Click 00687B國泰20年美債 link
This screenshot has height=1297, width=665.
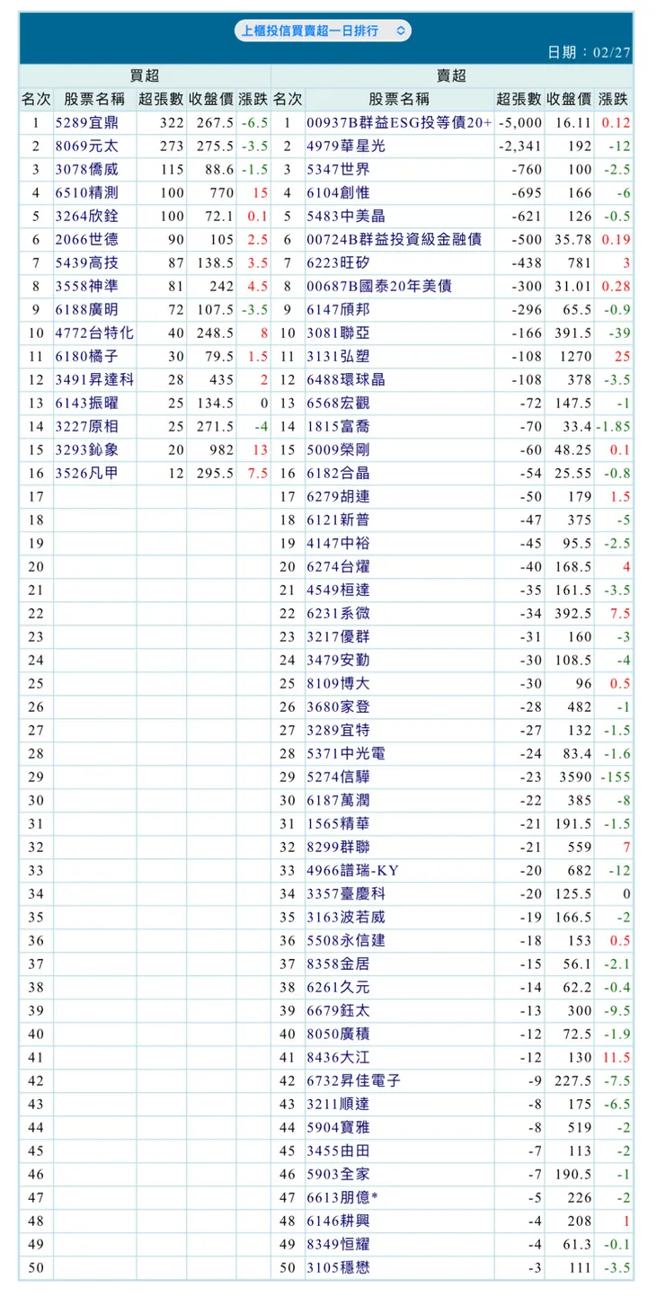[379, 286]
